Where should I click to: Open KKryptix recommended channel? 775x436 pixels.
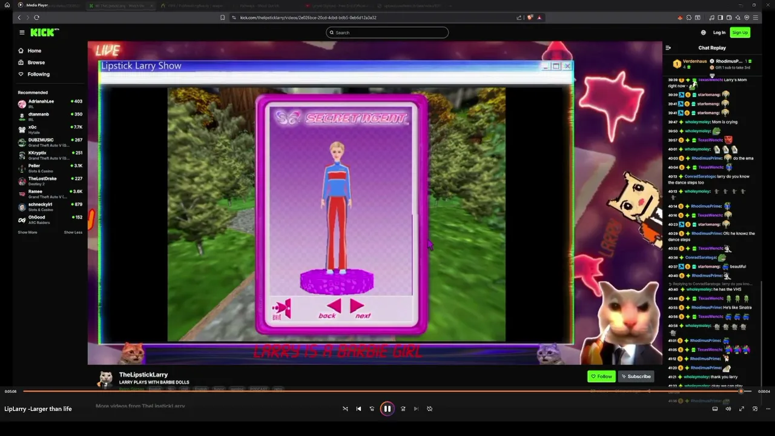[x=50, y=155]
